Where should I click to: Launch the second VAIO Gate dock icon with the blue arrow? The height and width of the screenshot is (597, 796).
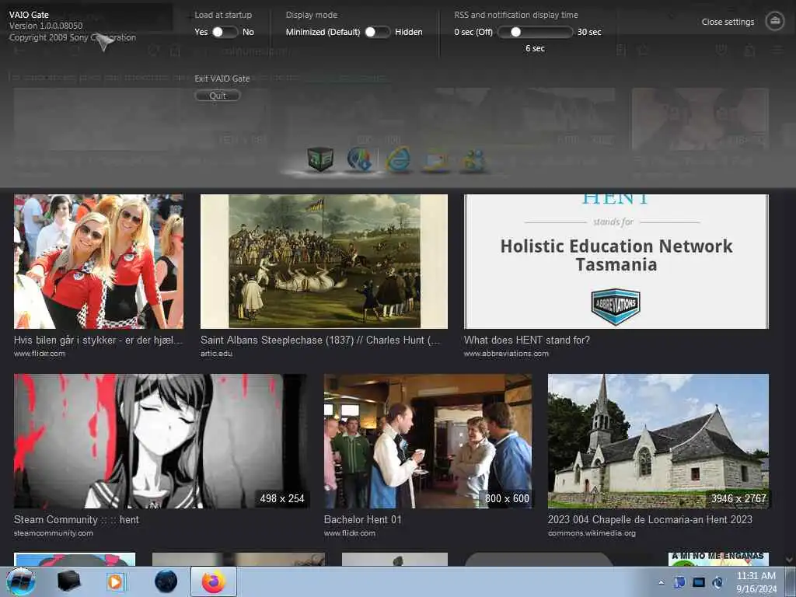click(359, 159)
